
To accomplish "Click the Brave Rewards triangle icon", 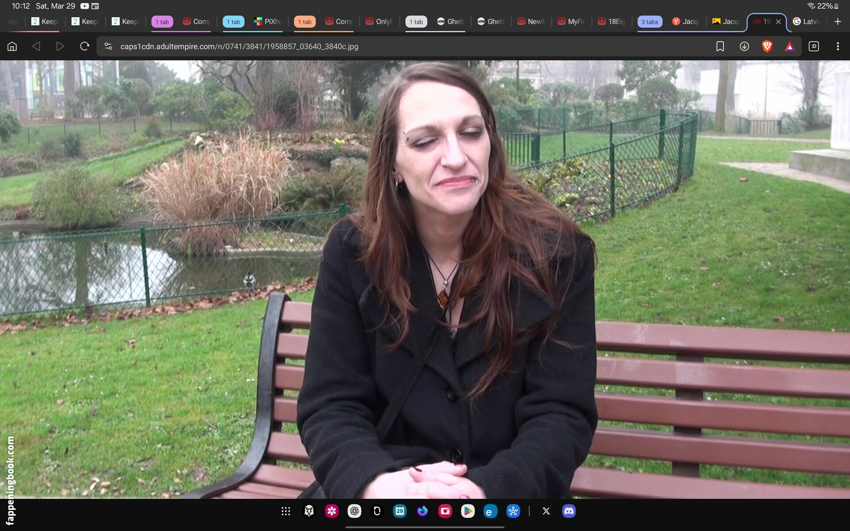I will coord(790,47).
